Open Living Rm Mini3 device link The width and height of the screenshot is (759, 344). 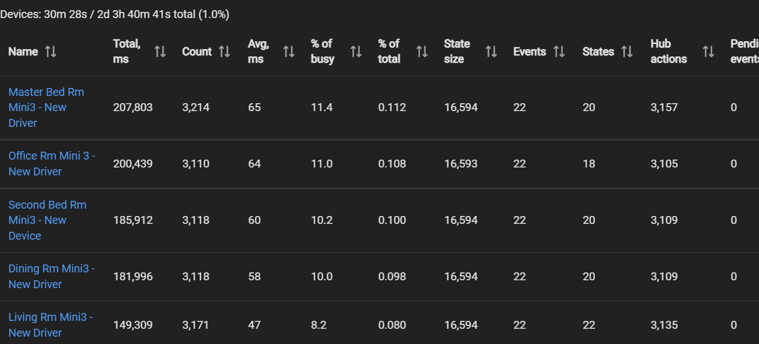coord(51,325)
